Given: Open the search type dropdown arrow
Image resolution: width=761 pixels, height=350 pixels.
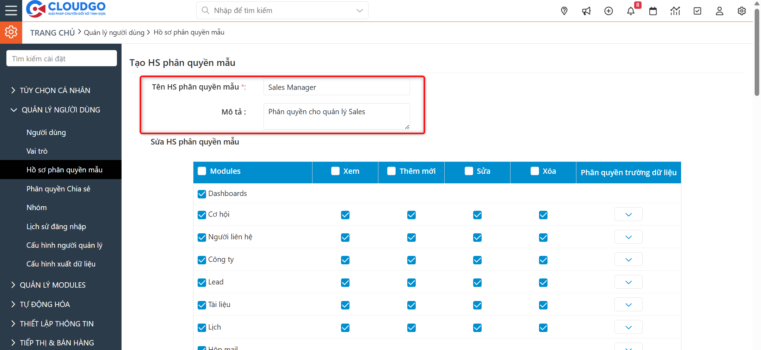Looking at the screenshot, I should [x=359, y=10].
